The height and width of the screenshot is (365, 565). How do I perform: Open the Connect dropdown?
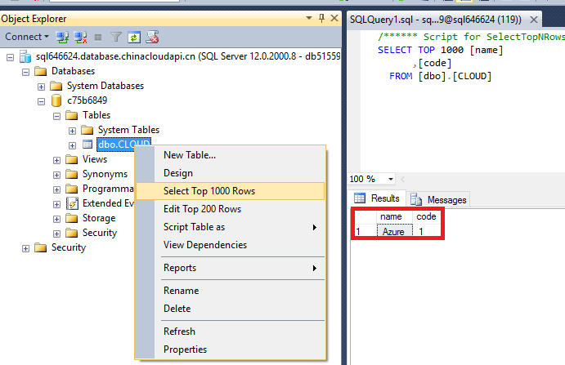point(27,37)
